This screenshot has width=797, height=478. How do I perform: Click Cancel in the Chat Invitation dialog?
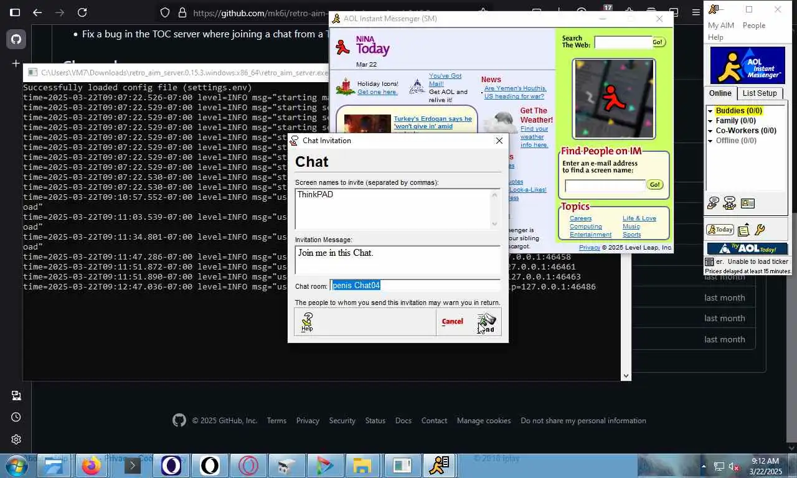[x=452, y=322]
